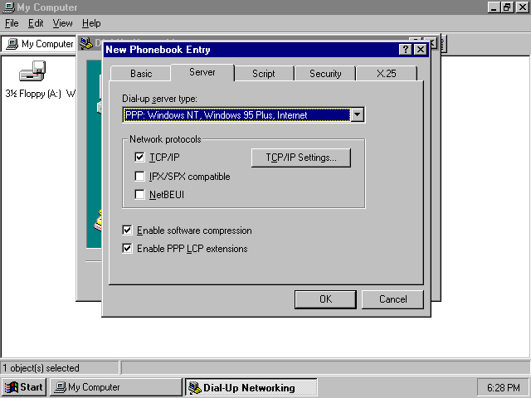Switch to the Basic tab
The height and width of the screenshot is (398, 531).
[141, 74]
